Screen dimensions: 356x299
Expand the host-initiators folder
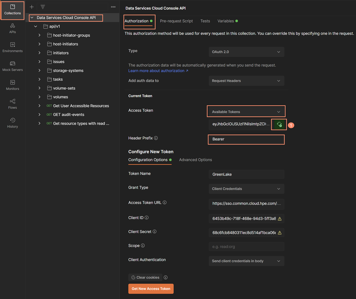point(39,44)
